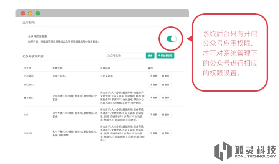279x164 pixels.
Task: Edit the FOXDEV row
Action: [x=154, y=85]
